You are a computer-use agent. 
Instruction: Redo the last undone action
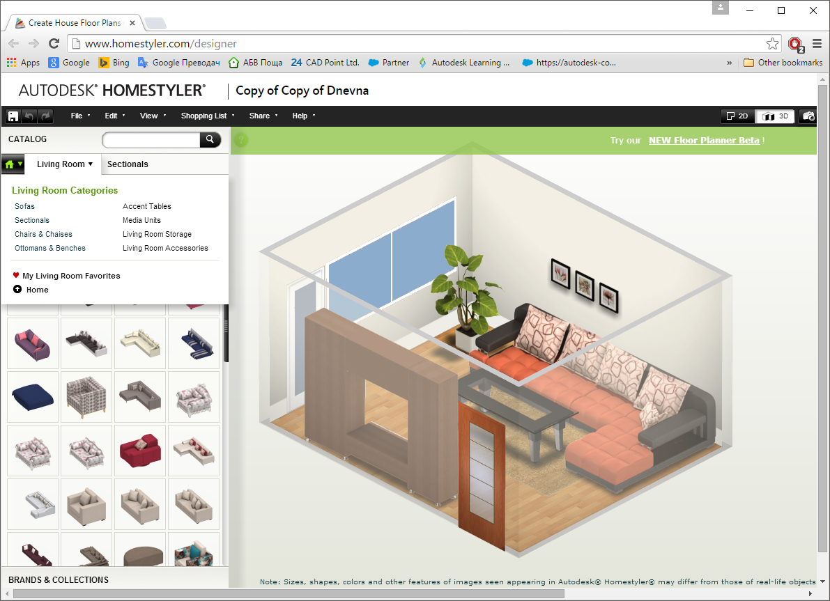click(x=45, y=116)
